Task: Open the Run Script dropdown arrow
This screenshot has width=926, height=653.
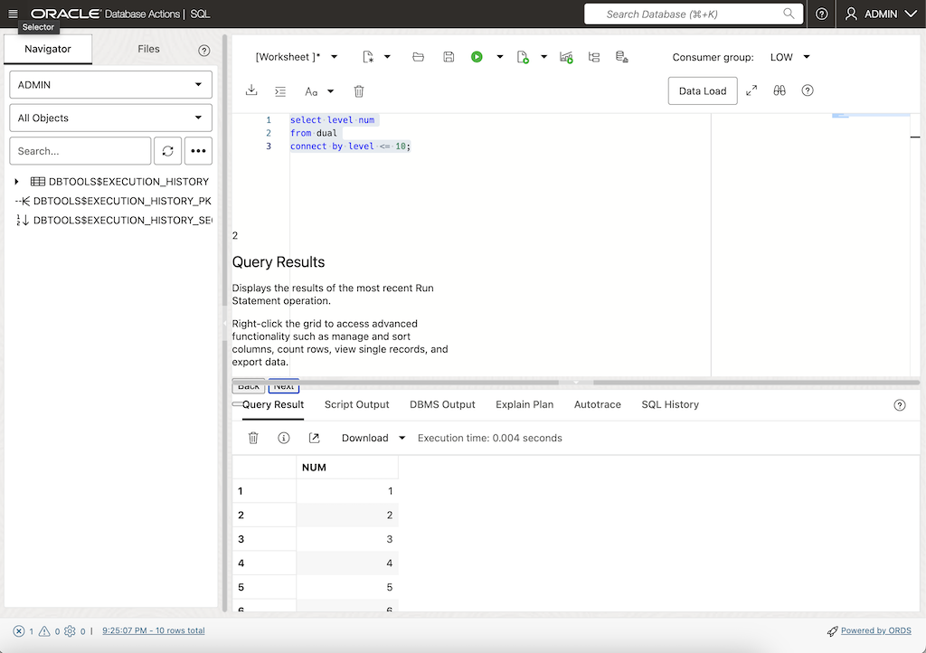Action: 543,57
